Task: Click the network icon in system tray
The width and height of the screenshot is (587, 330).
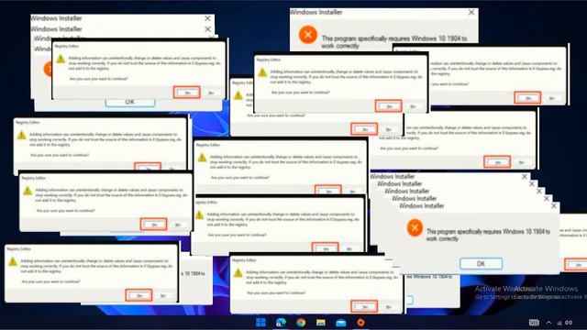Action: click(x=559, y=323)
